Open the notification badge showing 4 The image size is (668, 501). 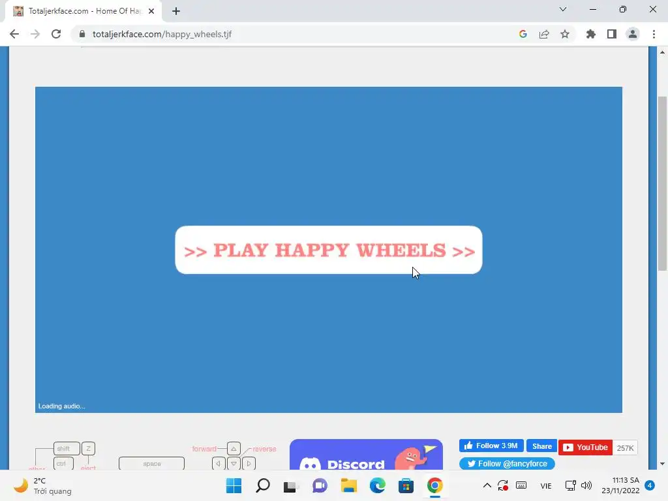tap(650, 485)
